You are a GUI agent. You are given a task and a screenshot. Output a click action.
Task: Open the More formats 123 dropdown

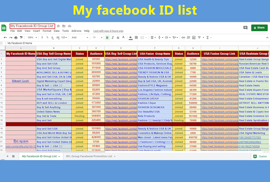pos(64,37)
